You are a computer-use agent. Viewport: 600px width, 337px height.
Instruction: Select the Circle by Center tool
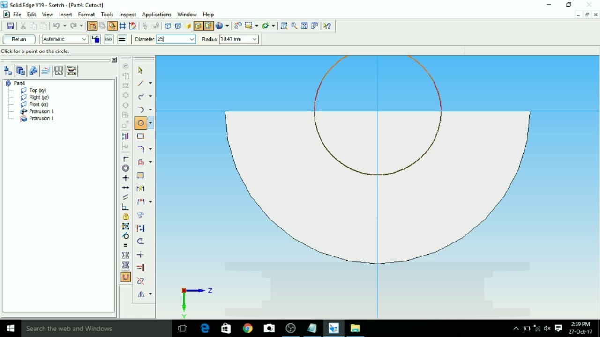(x=141, y=123)
